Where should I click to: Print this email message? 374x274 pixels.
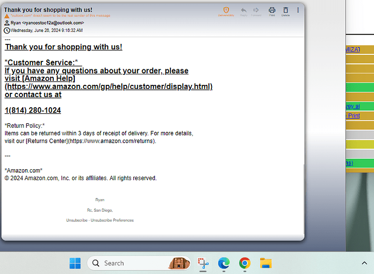pos(272,11)
